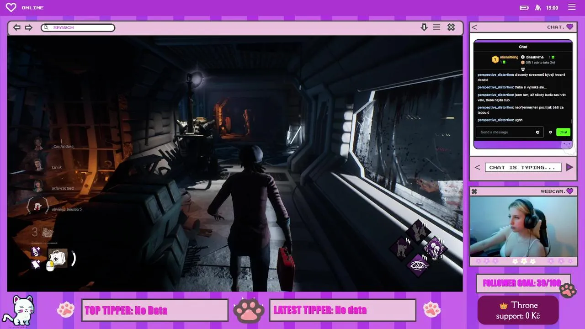This screenshot has height=329, width=585.
Task: Click the ONLINE status label
Action: (32, 8)
